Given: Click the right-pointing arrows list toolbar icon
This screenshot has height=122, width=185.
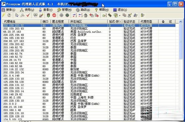Looking at the screenshot, I should (75, 15).
